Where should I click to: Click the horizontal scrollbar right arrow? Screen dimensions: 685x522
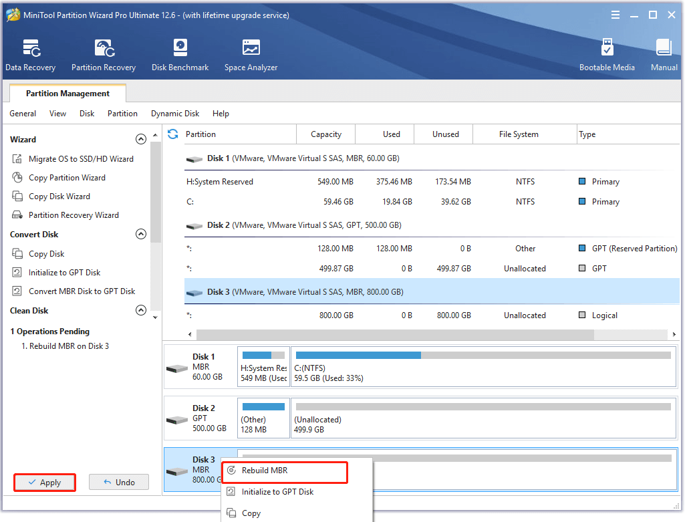(x=674, y=335)
